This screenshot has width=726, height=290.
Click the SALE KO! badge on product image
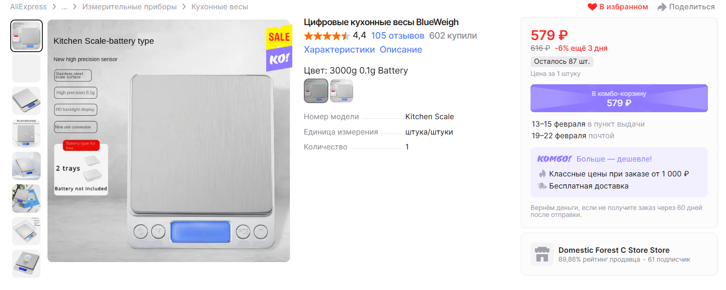[x=279, y=48]
